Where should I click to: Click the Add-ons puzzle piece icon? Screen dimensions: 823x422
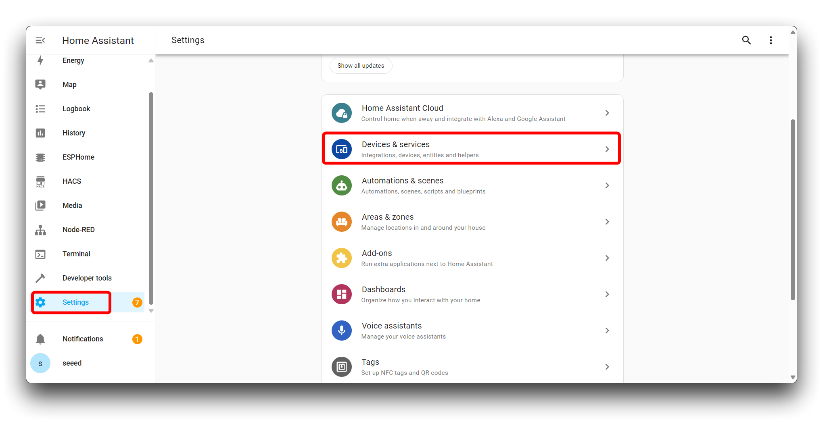point(342,258)
